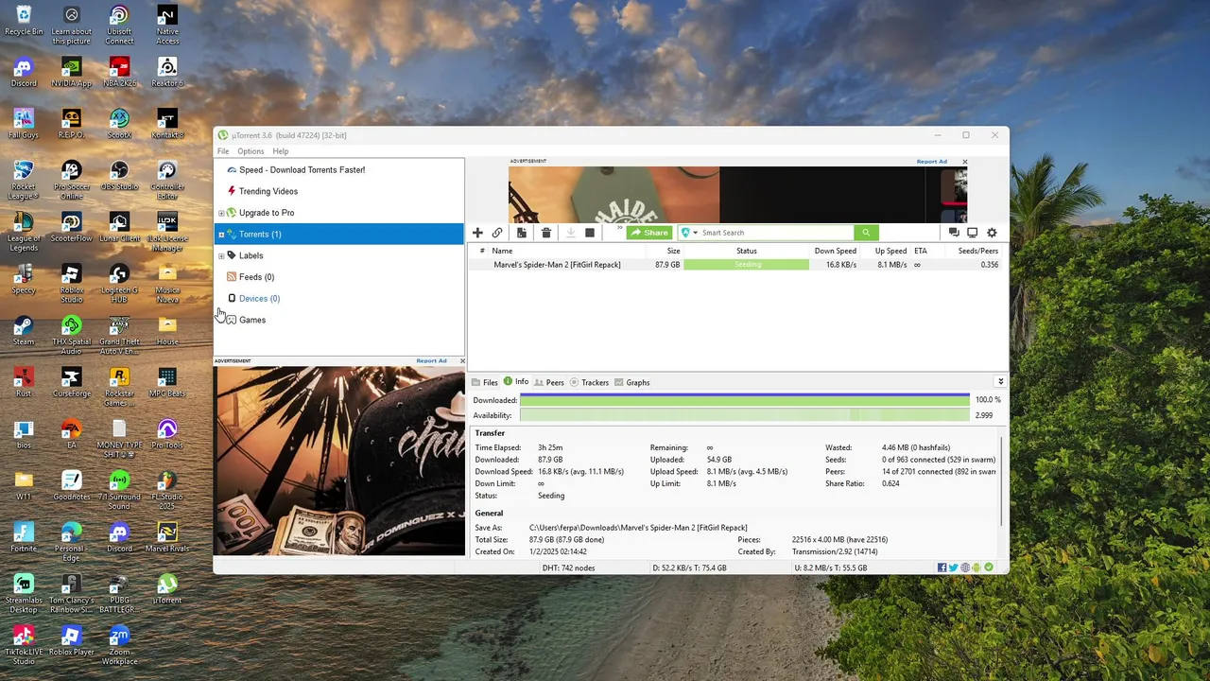This screenshot has height=681, width=1210.
Task: Open the remote chat bubbles toolbar icon
Action: coord(954,233)
